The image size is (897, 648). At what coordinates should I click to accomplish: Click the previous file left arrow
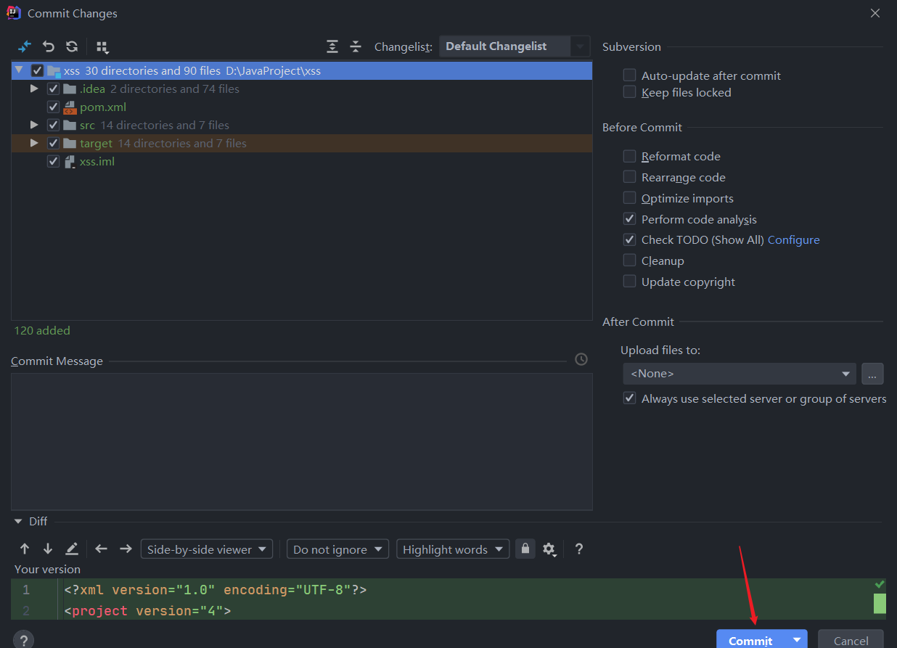coord(102,549)
